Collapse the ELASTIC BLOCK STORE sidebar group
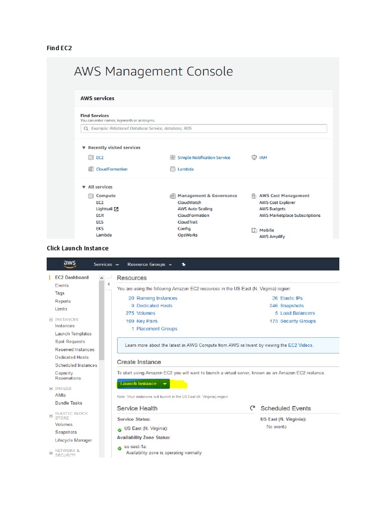 point(51,416)
